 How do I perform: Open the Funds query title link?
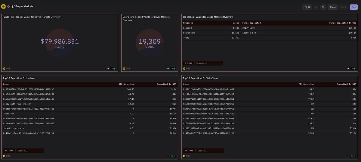point(6,17)
